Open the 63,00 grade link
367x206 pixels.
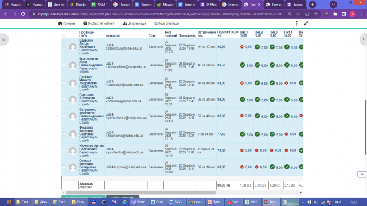coord(221,167)
